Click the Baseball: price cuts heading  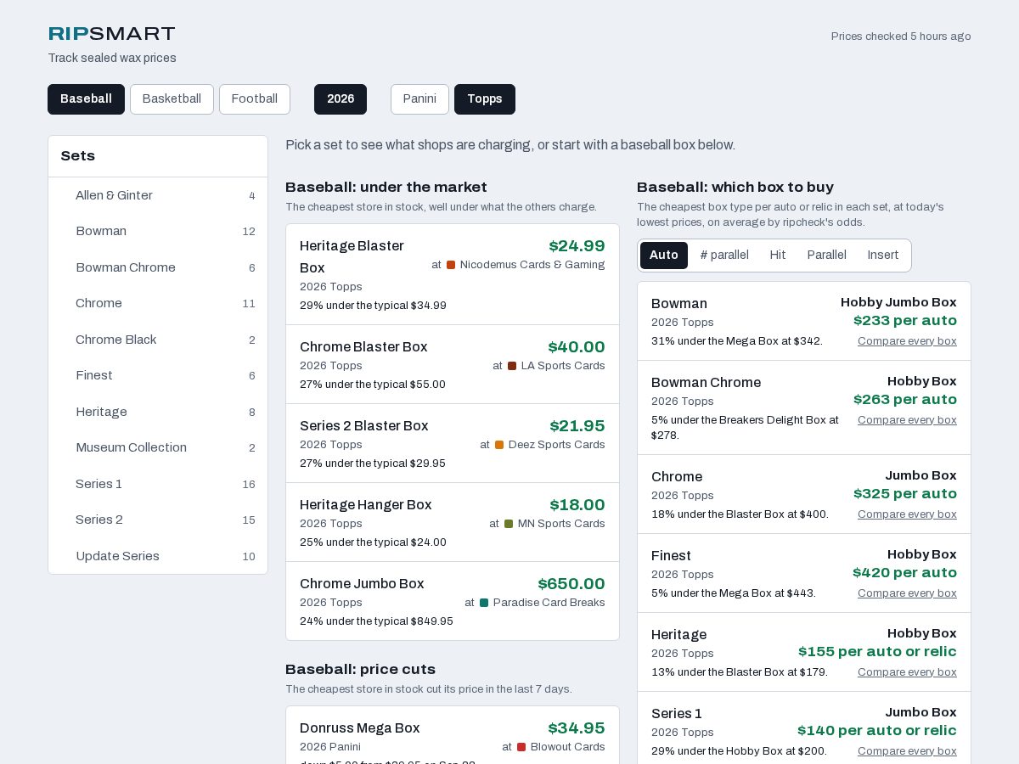[360, 670]
